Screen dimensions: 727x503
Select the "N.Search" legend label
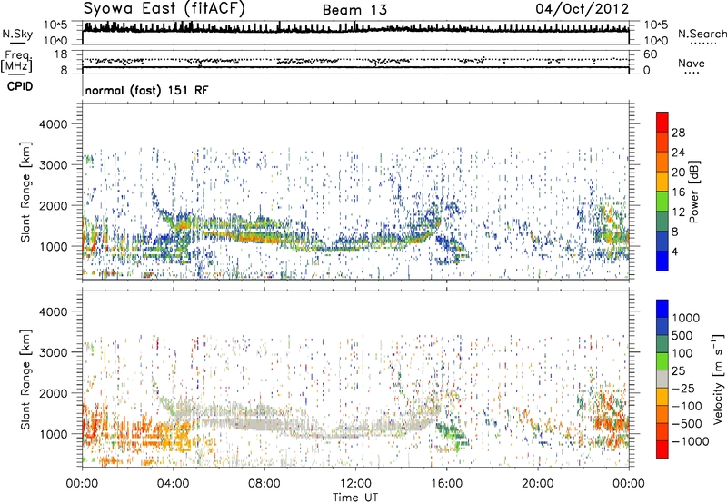(702, 34)
